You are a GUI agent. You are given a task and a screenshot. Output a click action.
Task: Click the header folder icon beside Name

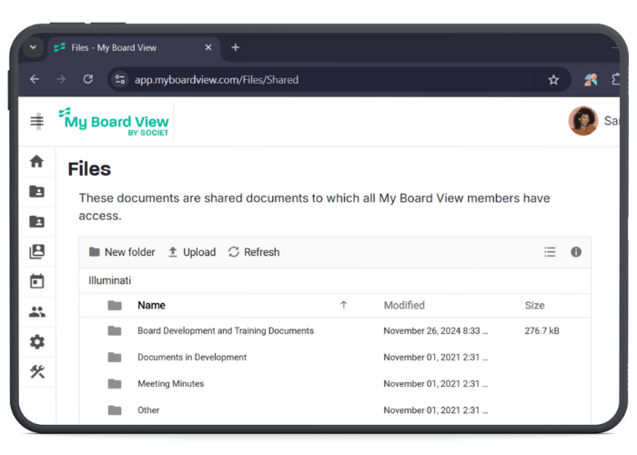pos(115,305)
